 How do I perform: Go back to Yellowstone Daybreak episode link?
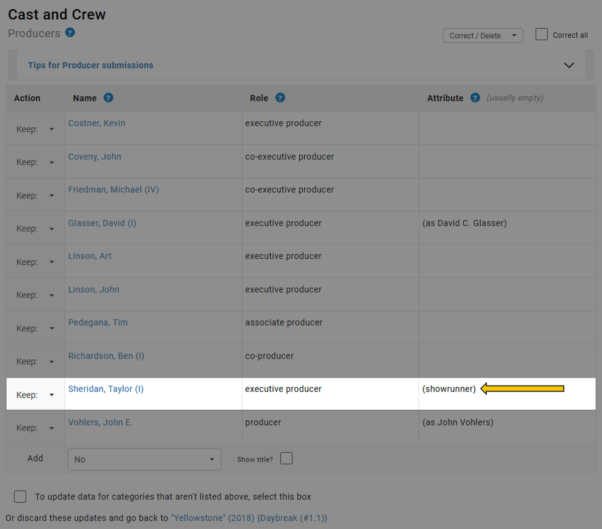point(249,518)
